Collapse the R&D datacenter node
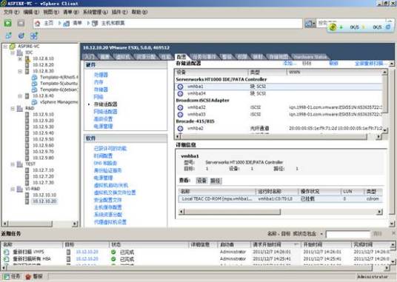 click(13, 109)
